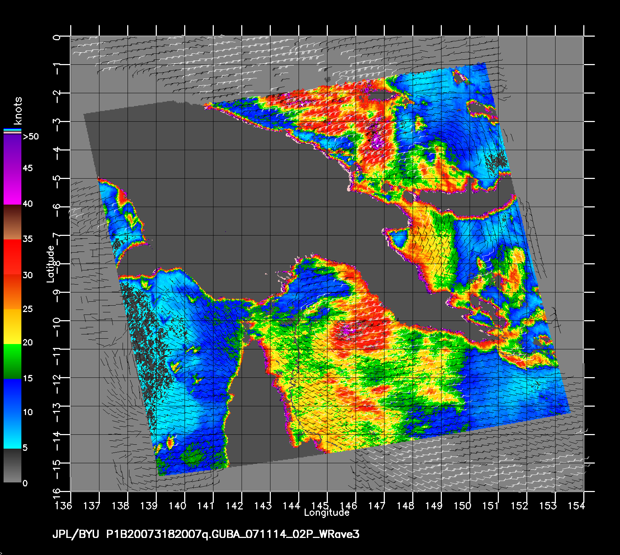Image resolution: width=620 pixels, height=555 pixels.
Task: Click the latitude tick label '0' at top
Action: coord(56,37)
